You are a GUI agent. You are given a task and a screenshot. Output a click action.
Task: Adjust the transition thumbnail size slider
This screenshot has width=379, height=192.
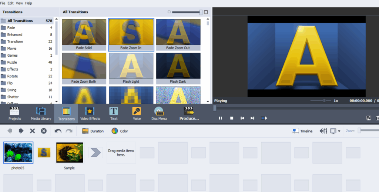(x=201, y=12)
